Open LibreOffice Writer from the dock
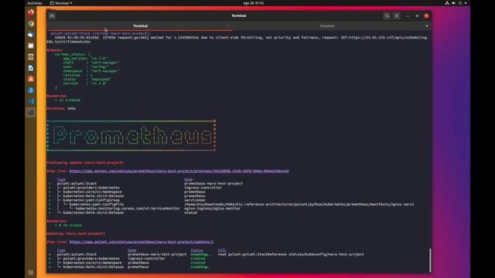Viewport: 495px width, 278px height. pos(31,68)
